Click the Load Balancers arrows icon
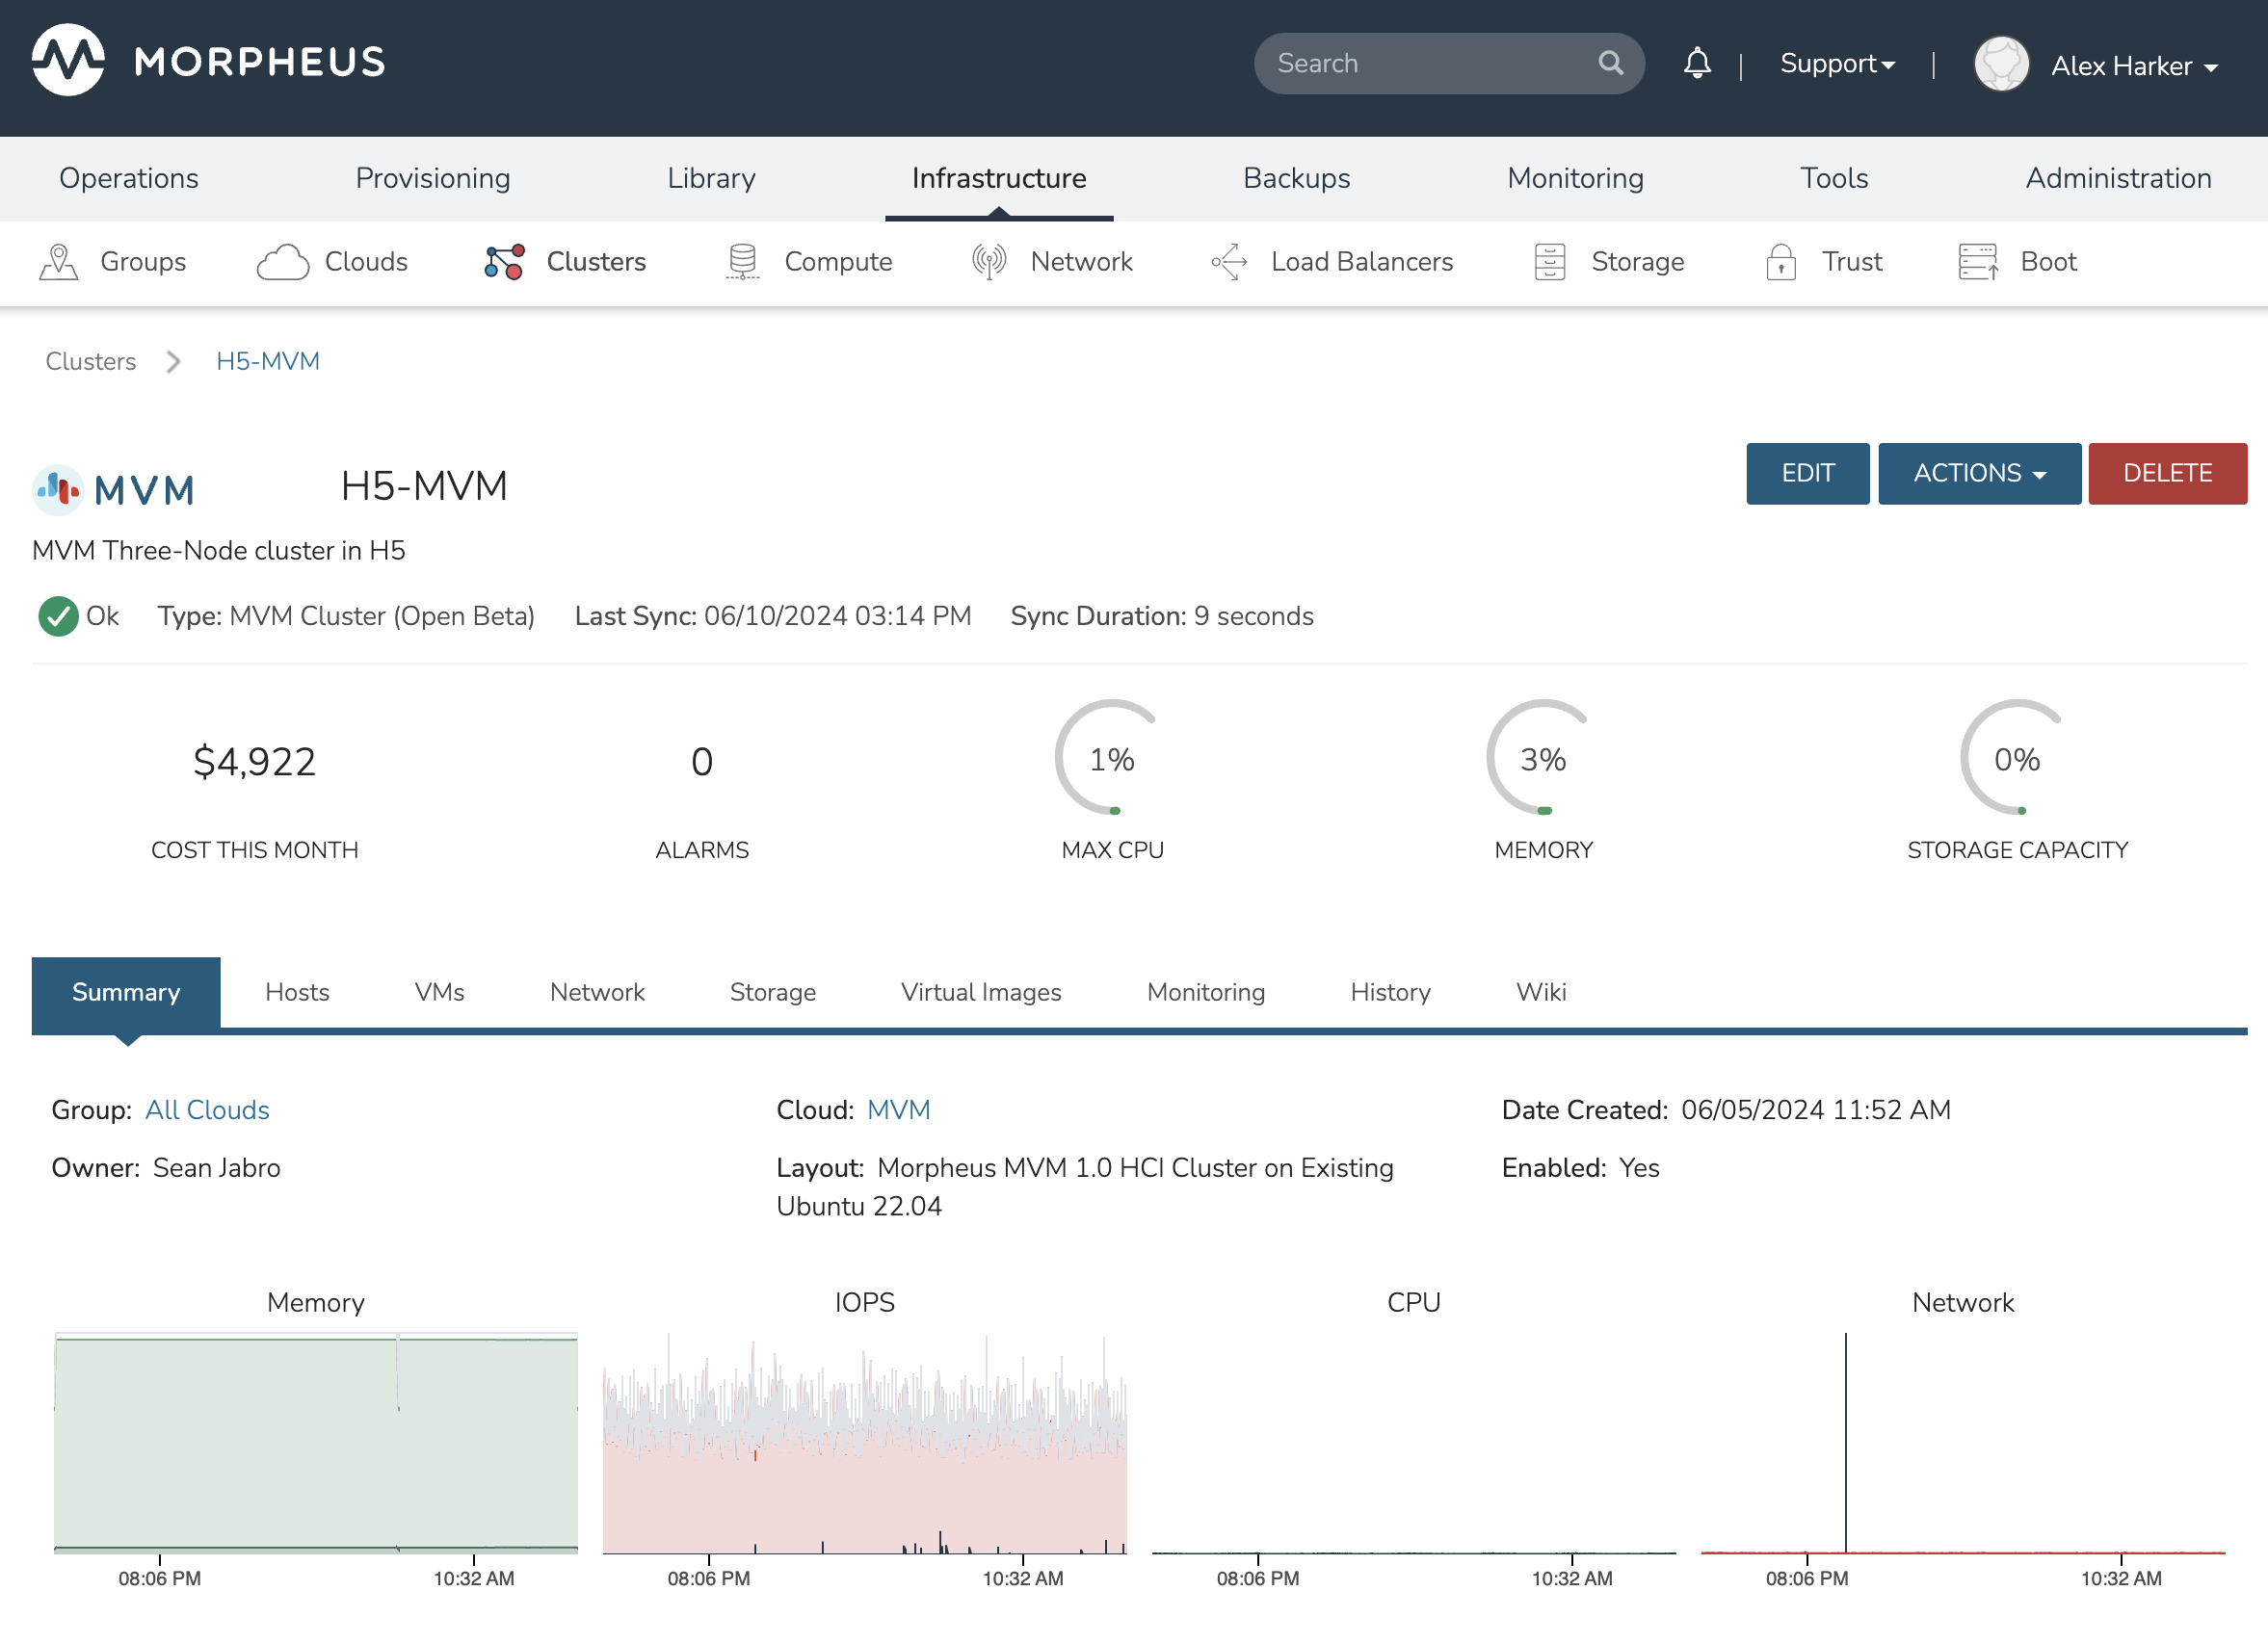2268x1643 pixels. pyautogui.click(x=1229, y=262)
